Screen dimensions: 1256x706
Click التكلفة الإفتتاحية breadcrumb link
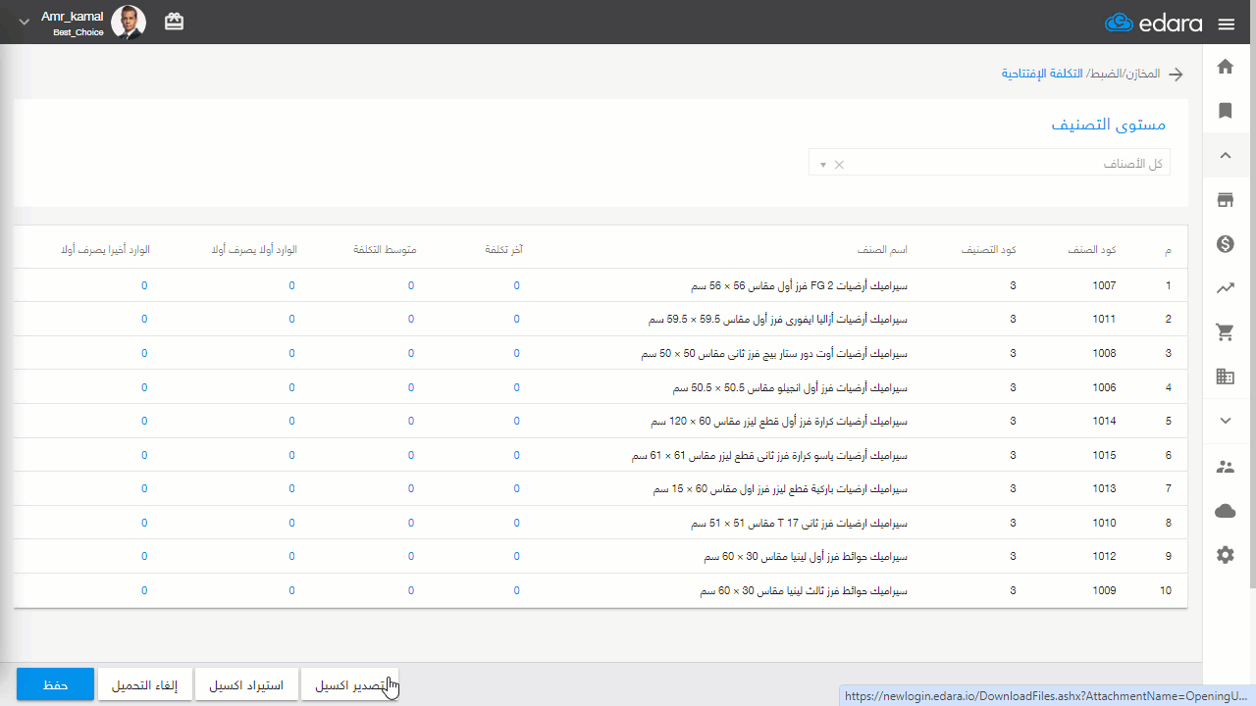tap(1042, 75)
